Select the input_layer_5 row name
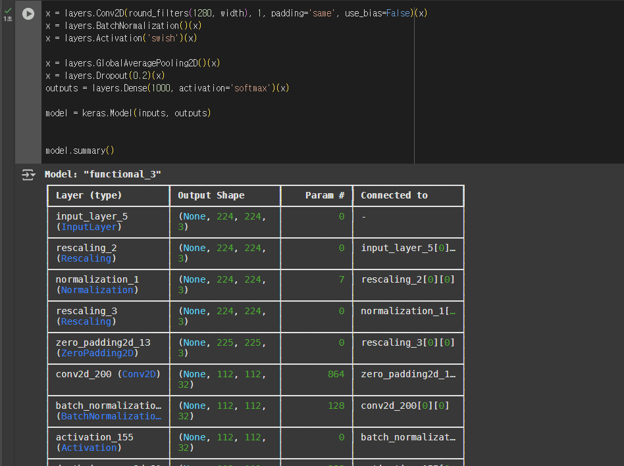Image resolution: width=624 pixels, height=466 pixels. (x=91, y=216)
